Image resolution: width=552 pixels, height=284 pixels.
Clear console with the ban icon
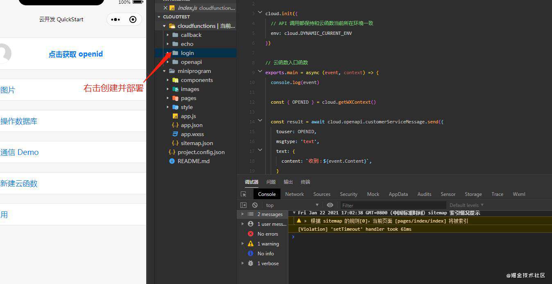tap(255, 205)
